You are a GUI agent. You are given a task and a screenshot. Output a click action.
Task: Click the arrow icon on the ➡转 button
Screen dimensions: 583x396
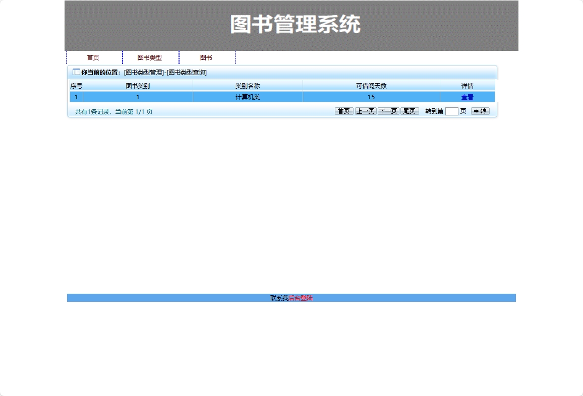click(x=476, y=111)
